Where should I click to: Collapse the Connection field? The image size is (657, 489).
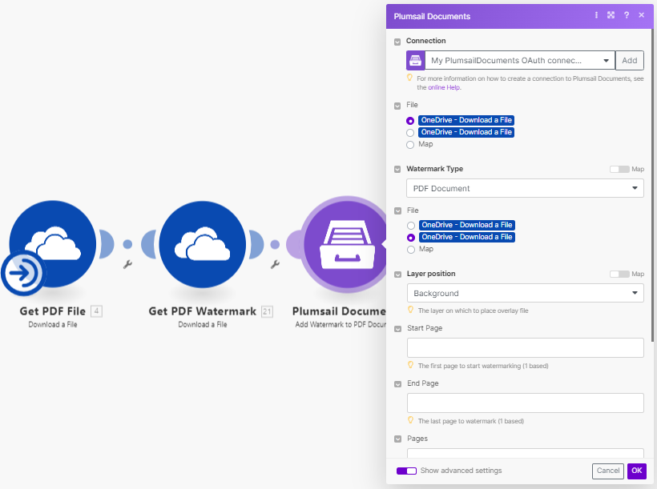397,42
